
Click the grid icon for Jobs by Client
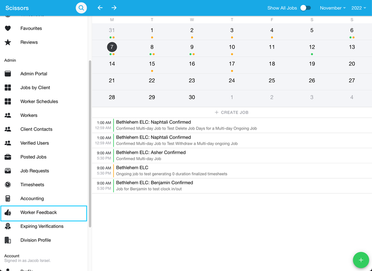tap(8, 87)
